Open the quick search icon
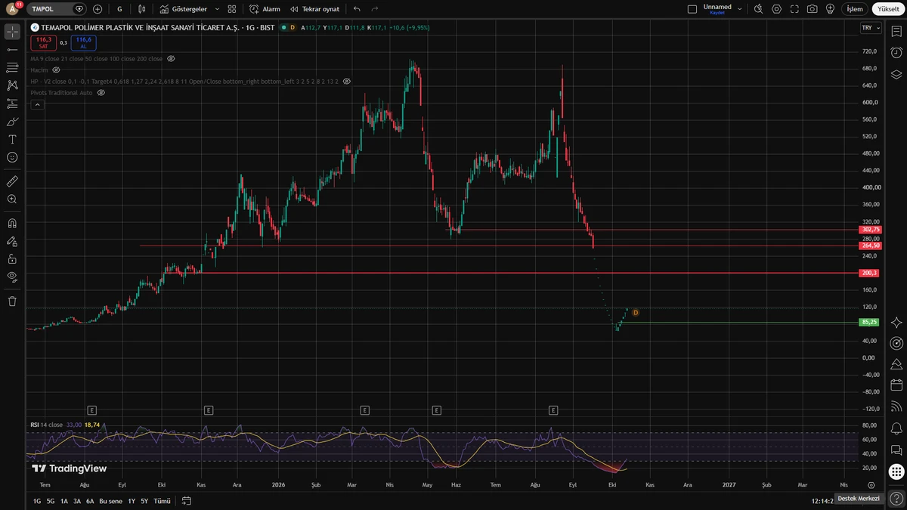Screen dimensions: 907x510 [x=759, y=9]
